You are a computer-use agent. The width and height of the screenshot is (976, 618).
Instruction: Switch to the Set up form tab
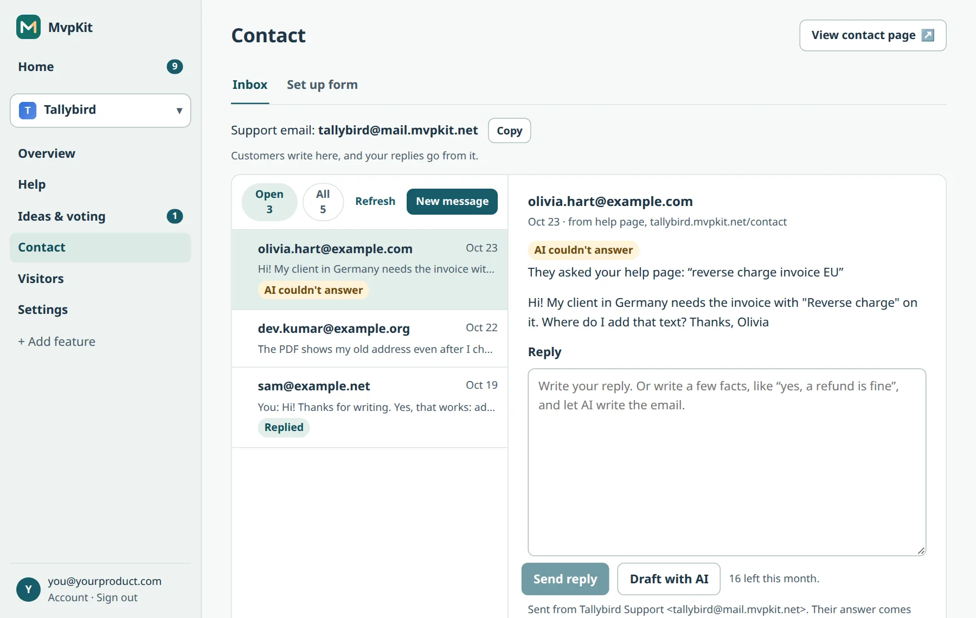click(322, 85)
